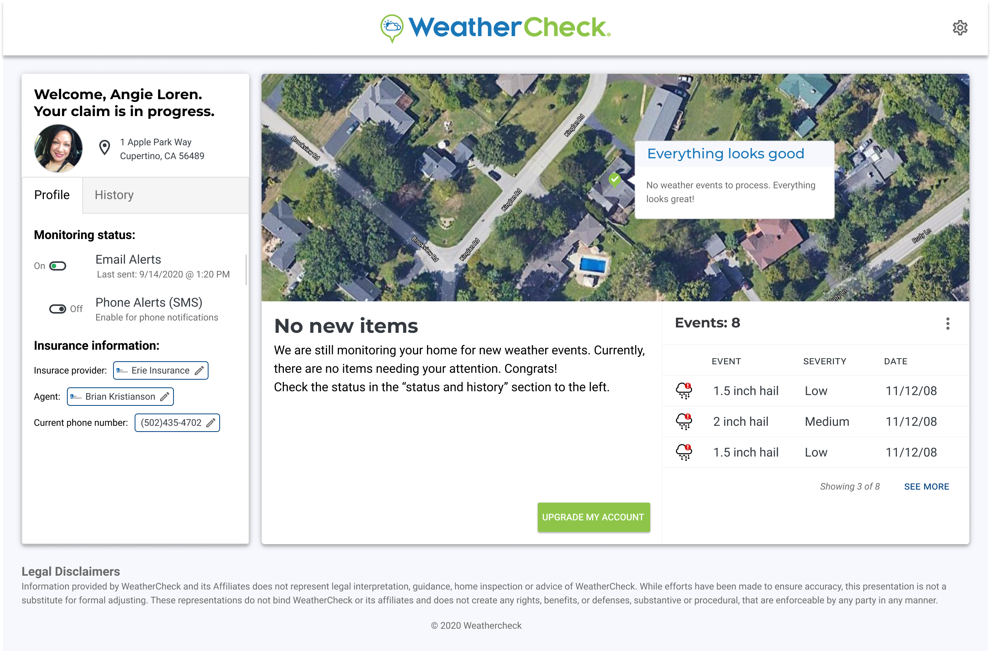Enable Phone Alerts (SMS) toggle

point(58,309)
